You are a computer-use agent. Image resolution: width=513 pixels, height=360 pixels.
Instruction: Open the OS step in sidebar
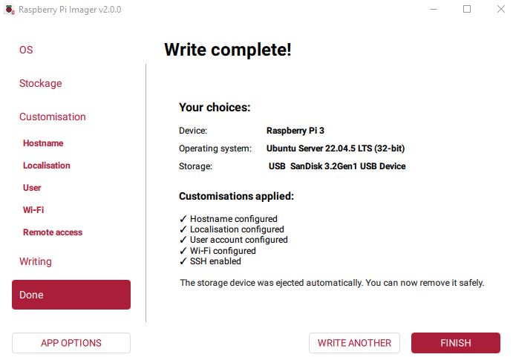tap(26, 50)
